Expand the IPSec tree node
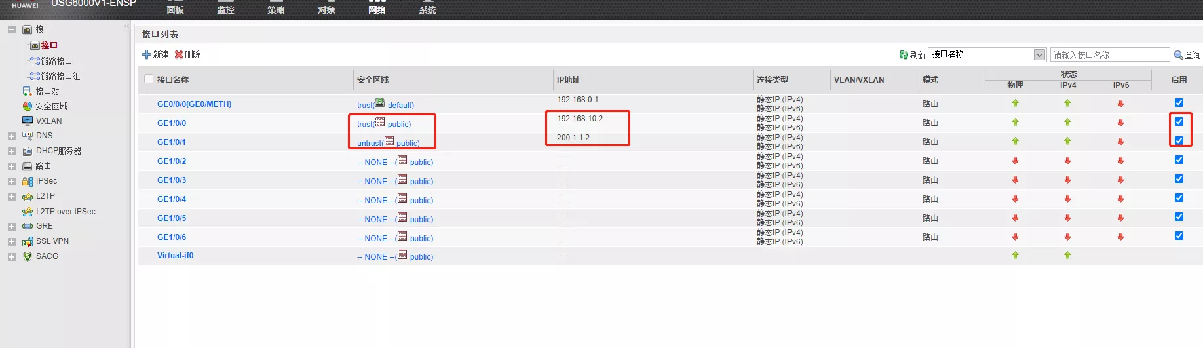This screenshot has height=348, width=1203. coord(12,182)
